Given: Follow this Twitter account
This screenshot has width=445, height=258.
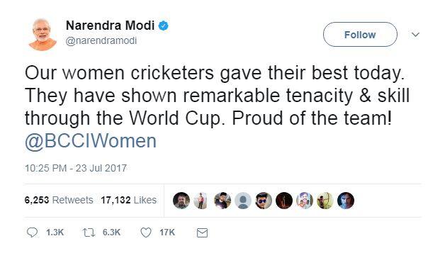Looking at the screenshot, I should point(360,35).
